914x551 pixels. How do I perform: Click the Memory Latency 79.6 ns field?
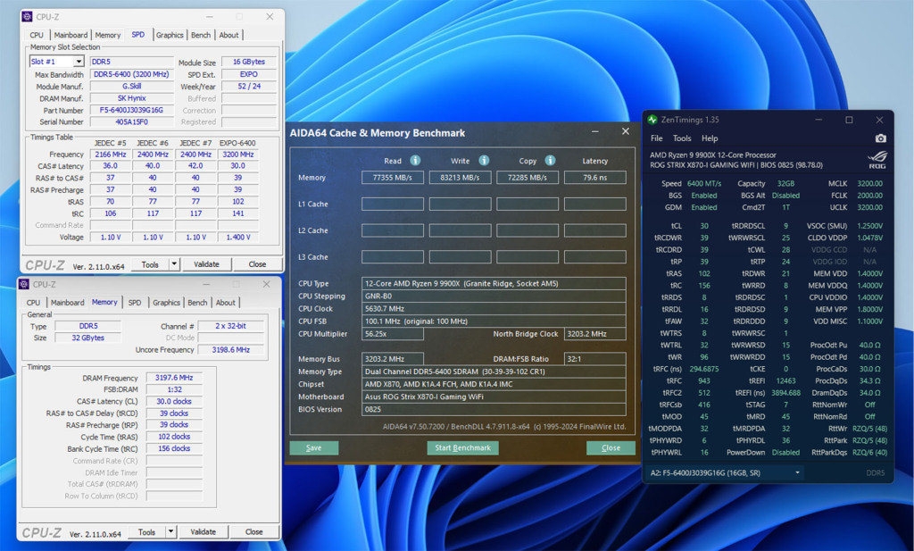(595, 177)
